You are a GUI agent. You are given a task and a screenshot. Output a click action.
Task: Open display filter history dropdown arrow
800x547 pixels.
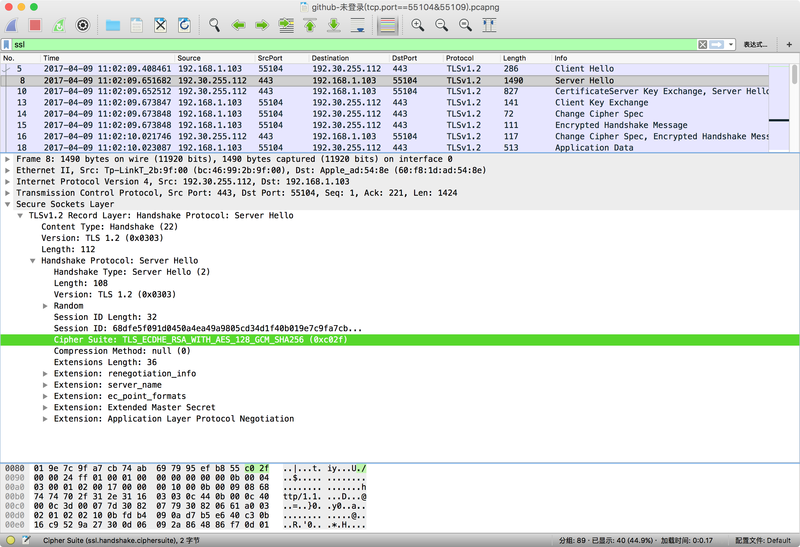[730, 45]
